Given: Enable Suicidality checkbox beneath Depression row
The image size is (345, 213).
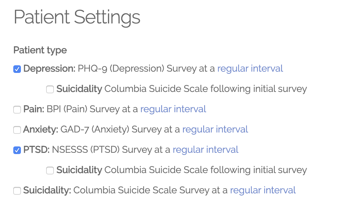Looking at the screenshot, I should 50,89.
